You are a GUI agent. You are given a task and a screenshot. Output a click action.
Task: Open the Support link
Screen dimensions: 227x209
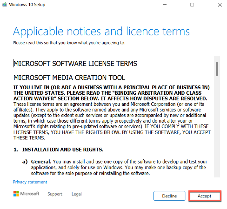point(55,194)
